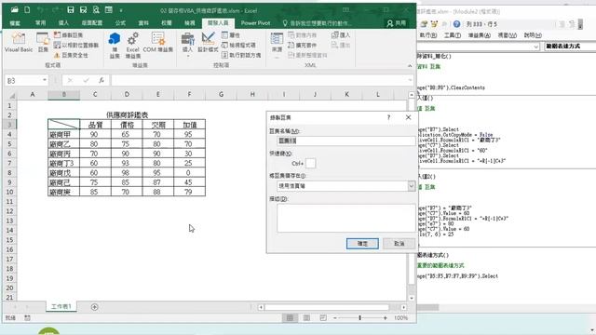Click Run Dialog (執行對話方塊)
Viewport: 596px width, 335px height.
click(x=241, y=56)
